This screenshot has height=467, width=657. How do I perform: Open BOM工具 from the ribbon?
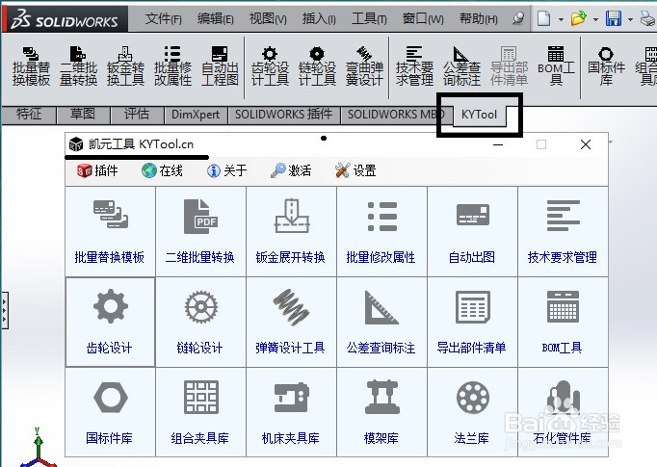pyautogui.click(x=556, y=65)
